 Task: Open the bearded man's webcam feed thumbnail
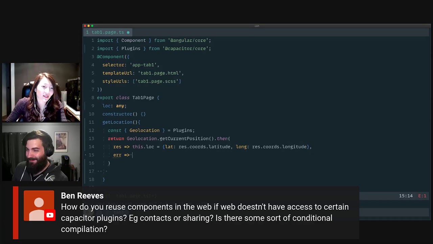[41, 152]
